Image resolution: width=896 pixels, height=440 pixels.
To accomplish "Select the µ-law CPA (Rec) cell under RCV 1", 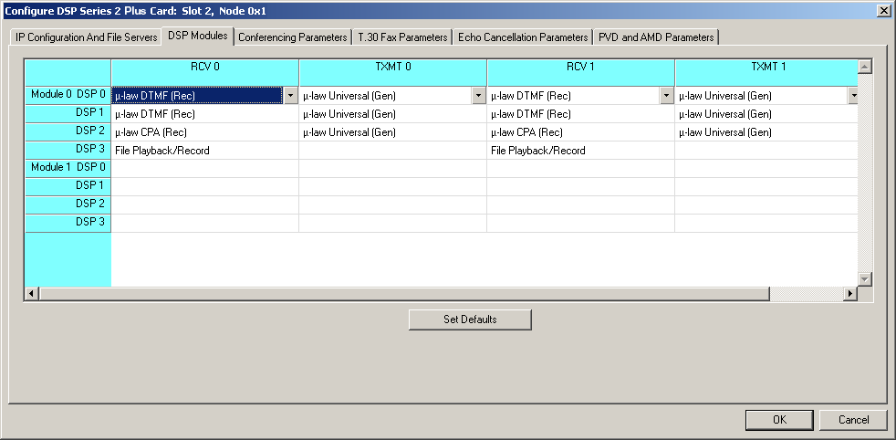I will (580, 132).
